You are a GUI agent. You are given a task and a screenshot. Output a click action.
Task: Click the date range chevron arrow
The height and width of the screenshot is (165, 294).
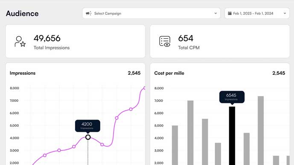click(x=285, y=13)
